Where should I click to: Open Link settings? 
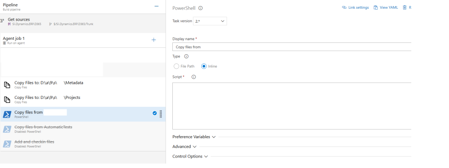[x=355, y=8]
